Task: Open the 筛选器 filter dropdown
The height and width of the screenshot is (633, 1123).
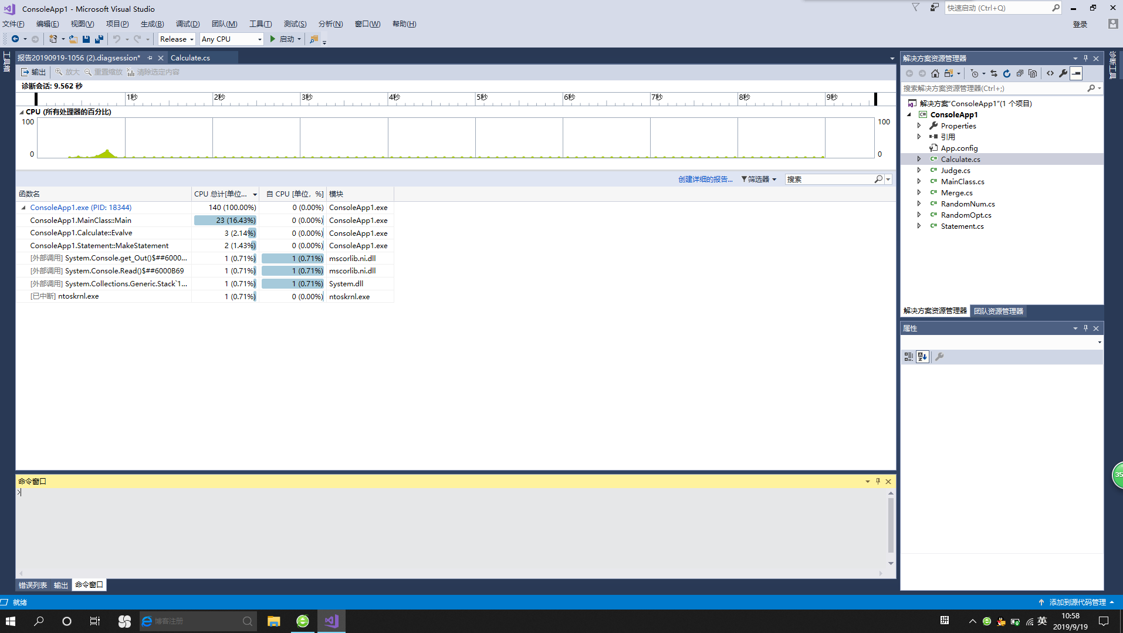Action: tap(759, 179)
